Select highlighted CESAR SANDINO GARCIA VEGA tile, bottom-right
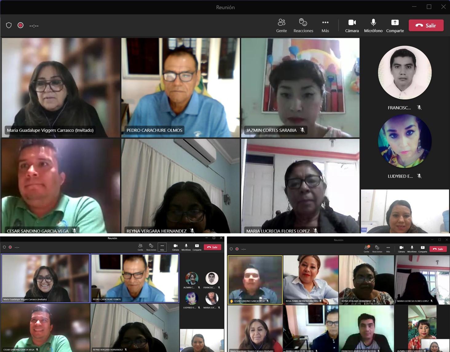The width and height of the screenshot is (450, 352). [x=255, y=280]
